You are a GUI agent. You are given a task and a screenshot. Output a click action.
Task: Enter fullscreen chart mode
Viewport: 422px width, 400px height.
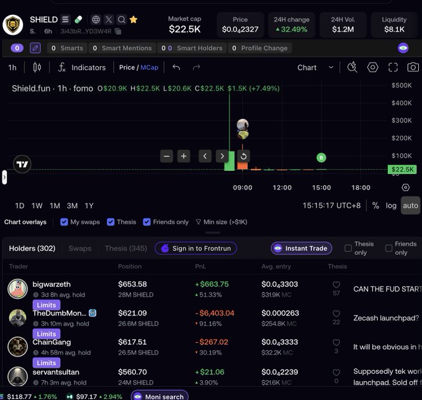click(x=393, y=67)
